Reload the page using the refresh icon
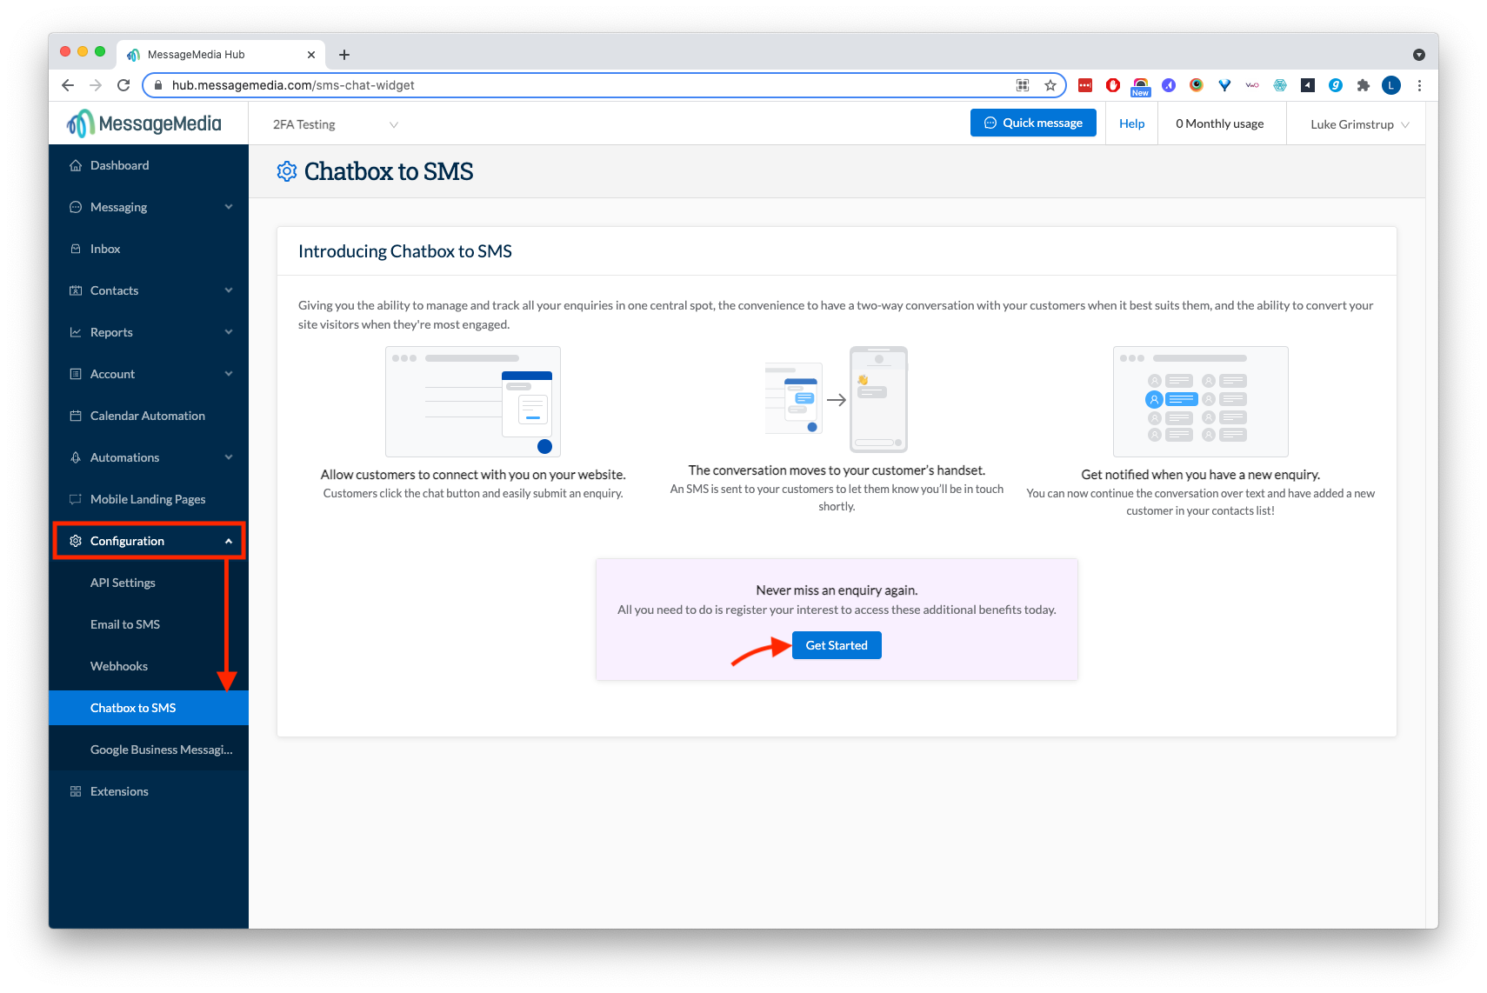Screen dimensions: 1487x993 [123, 85]
